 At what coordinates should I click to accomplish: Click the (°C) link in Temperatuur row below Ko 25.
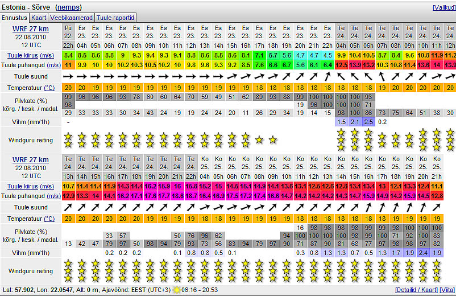[49, 219]
